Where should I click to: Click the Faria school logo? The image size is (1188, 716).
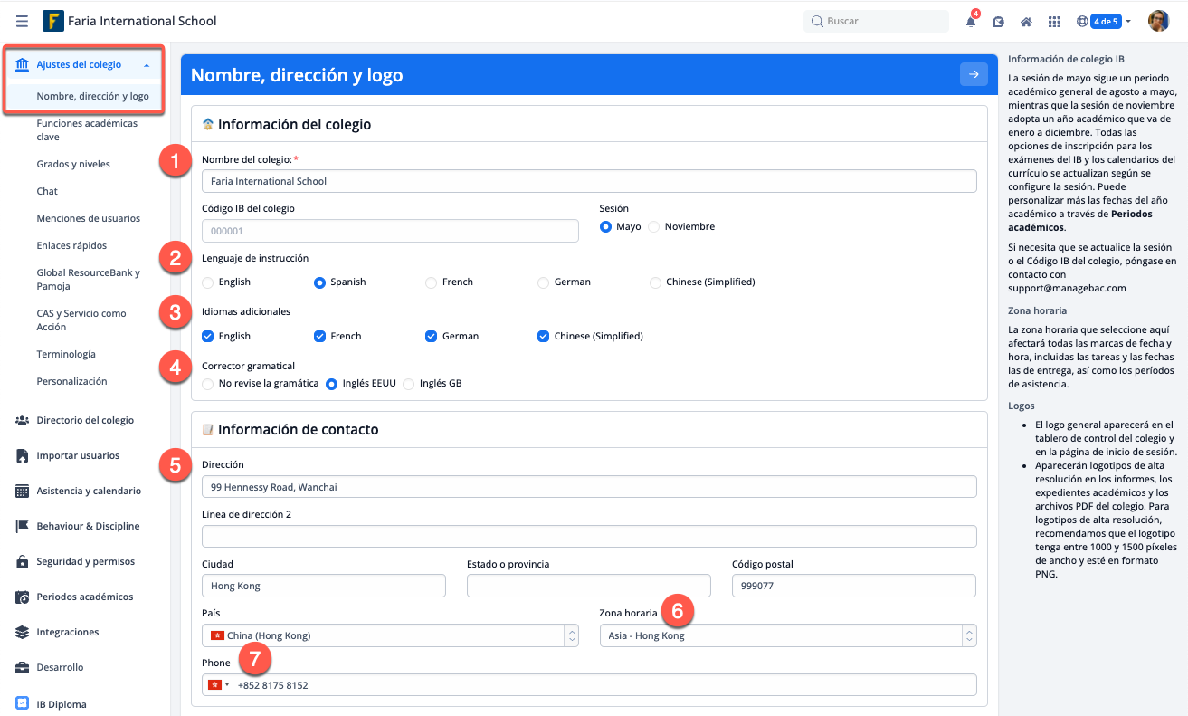pyautogui.click(x=53, y=21)
